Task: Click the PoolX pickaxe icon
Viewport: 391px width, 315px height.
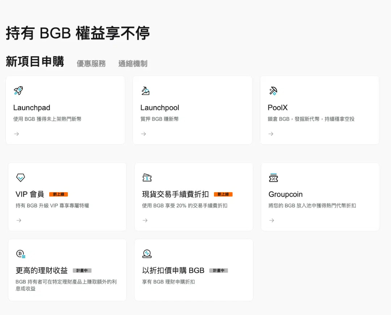Action: (x=273, y=91)
